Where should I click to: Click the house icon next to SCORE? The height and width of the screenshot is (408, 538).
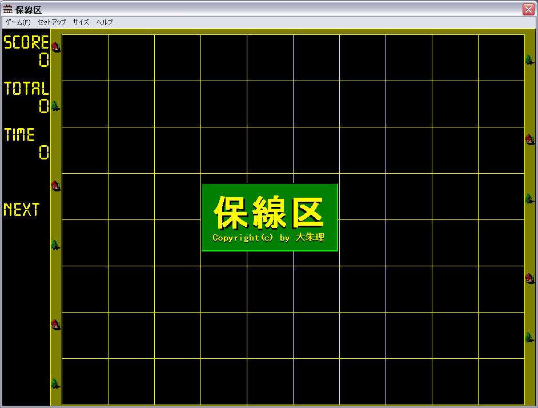(x=55, y=47)
